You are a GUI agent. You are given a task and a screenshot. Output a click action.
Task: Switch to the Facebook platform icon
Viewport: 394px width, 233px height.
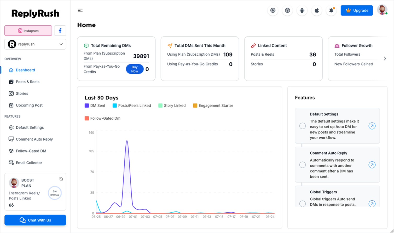coord(60,31)
